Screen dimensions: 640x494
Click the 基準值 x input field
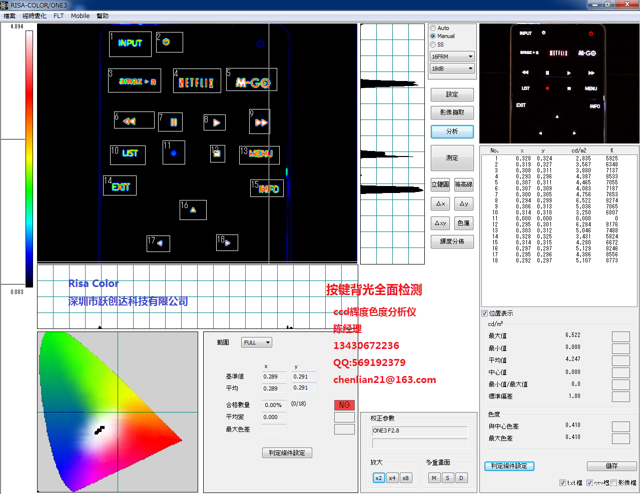click(274, 376)
